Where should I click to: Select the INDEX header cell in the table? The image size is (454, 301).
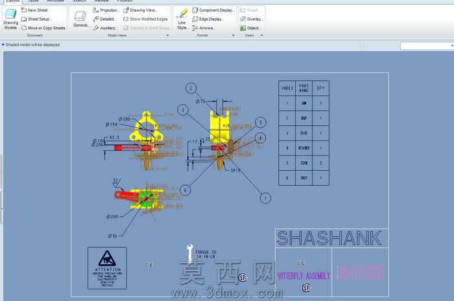tap(287, 88)
